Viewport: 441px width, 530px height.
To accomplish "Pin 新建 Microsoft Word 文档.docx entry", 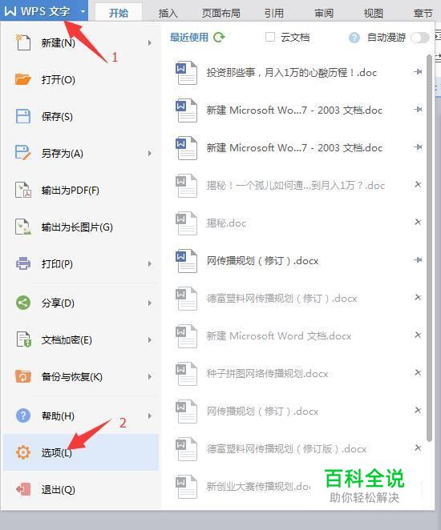I will (x=418, y=335).
